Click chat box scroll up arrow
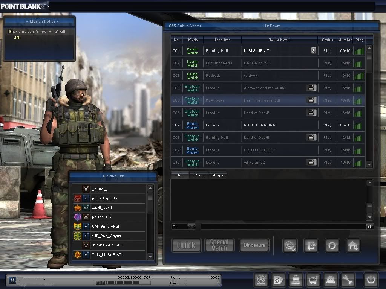The image size is (386, 289). (369, 183)
